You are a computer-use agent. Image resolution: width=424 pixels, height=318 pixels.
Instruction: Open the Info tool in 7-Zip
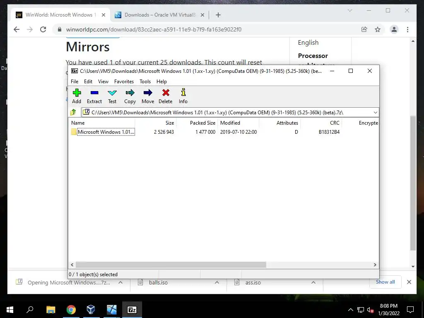tap(183, 96)
